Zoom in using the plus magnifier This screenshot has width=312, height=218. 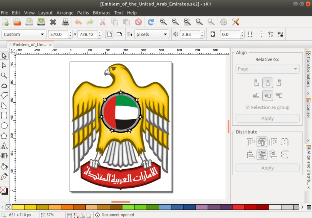pyautogui.click(x=163, y=22)
